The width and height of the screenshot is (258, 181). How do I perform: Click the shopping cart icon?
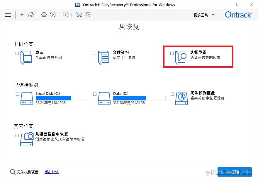[79, 15]
